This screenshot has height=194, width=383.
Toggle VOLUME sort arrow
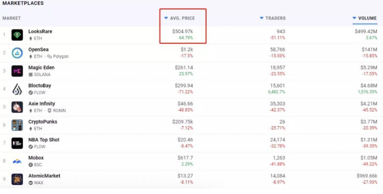click(x=354, y=18)
